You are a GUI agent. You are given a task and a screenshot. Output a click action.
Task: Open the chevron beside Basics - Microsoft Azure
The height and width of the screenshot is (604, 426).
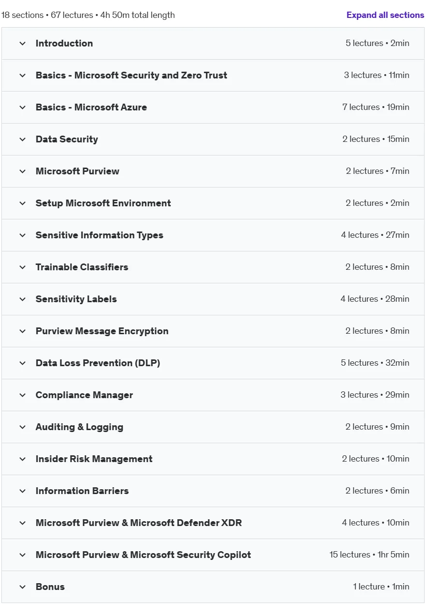[22, 108]
